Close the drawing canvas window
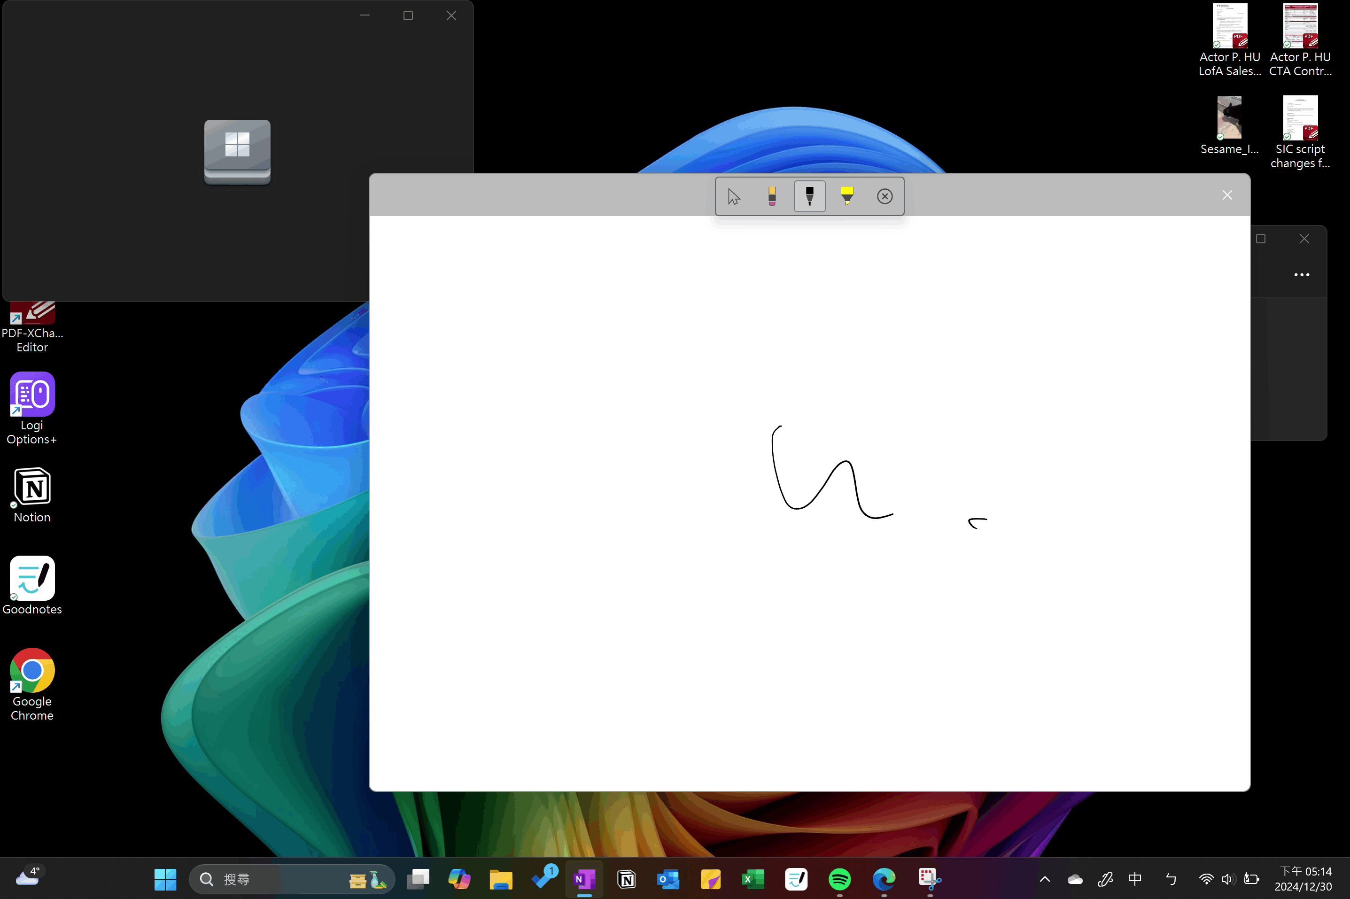The height and width of the screenshot is (899, 1350). click(x=1227, y=195)
